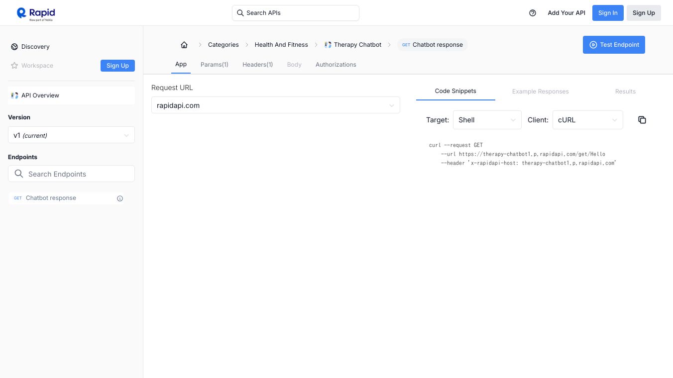Click the magnifier icon in Search APIs
Screen dimensions: 673x378
[240, 13]
